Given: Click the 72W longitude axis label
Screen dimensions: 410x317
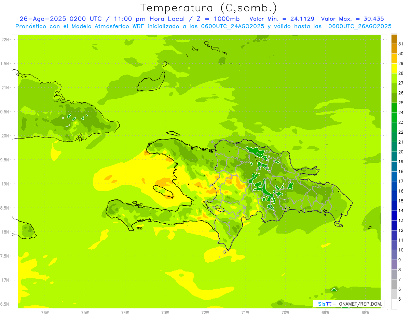Looking at the screenshot, I should (x=205, y=313).
